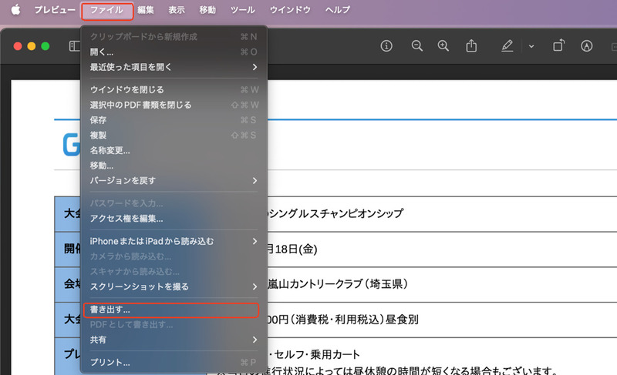Expand the 最近使った項目を開く submenu
Image resolution: width=617 pixels, height=375 pixels.
pos(174,67)
